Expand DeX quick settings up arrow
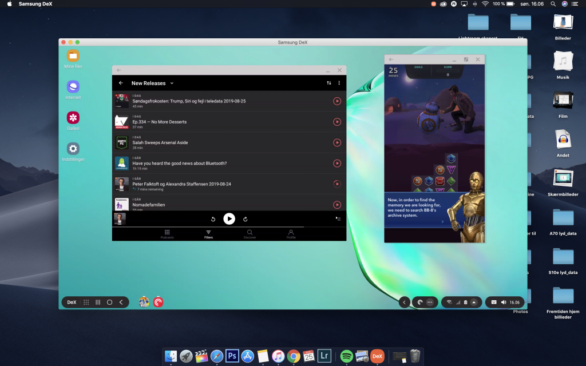Image resolution: width=586 pixels, height=366 pixels. [474, 302]
